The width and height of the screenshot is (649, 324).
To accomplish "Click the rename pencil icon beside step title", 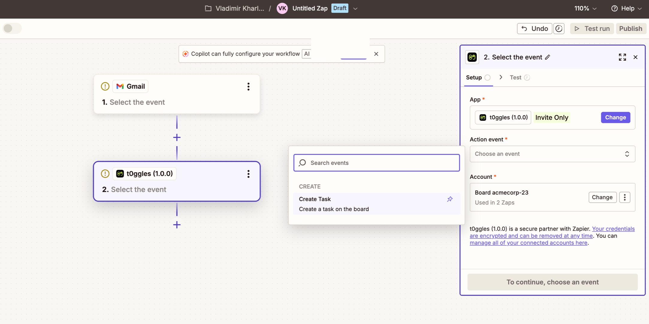I will click(x=547, y=57).
